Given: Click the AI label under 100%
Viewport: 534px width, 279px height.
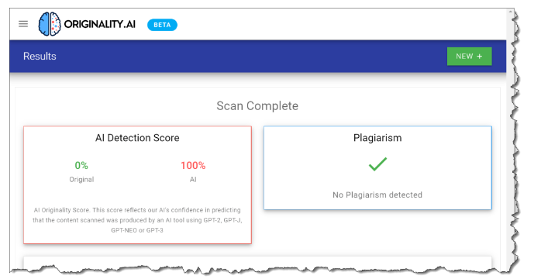Looking at the screenshot, I should pyautogui.click(x=193, y=180).
